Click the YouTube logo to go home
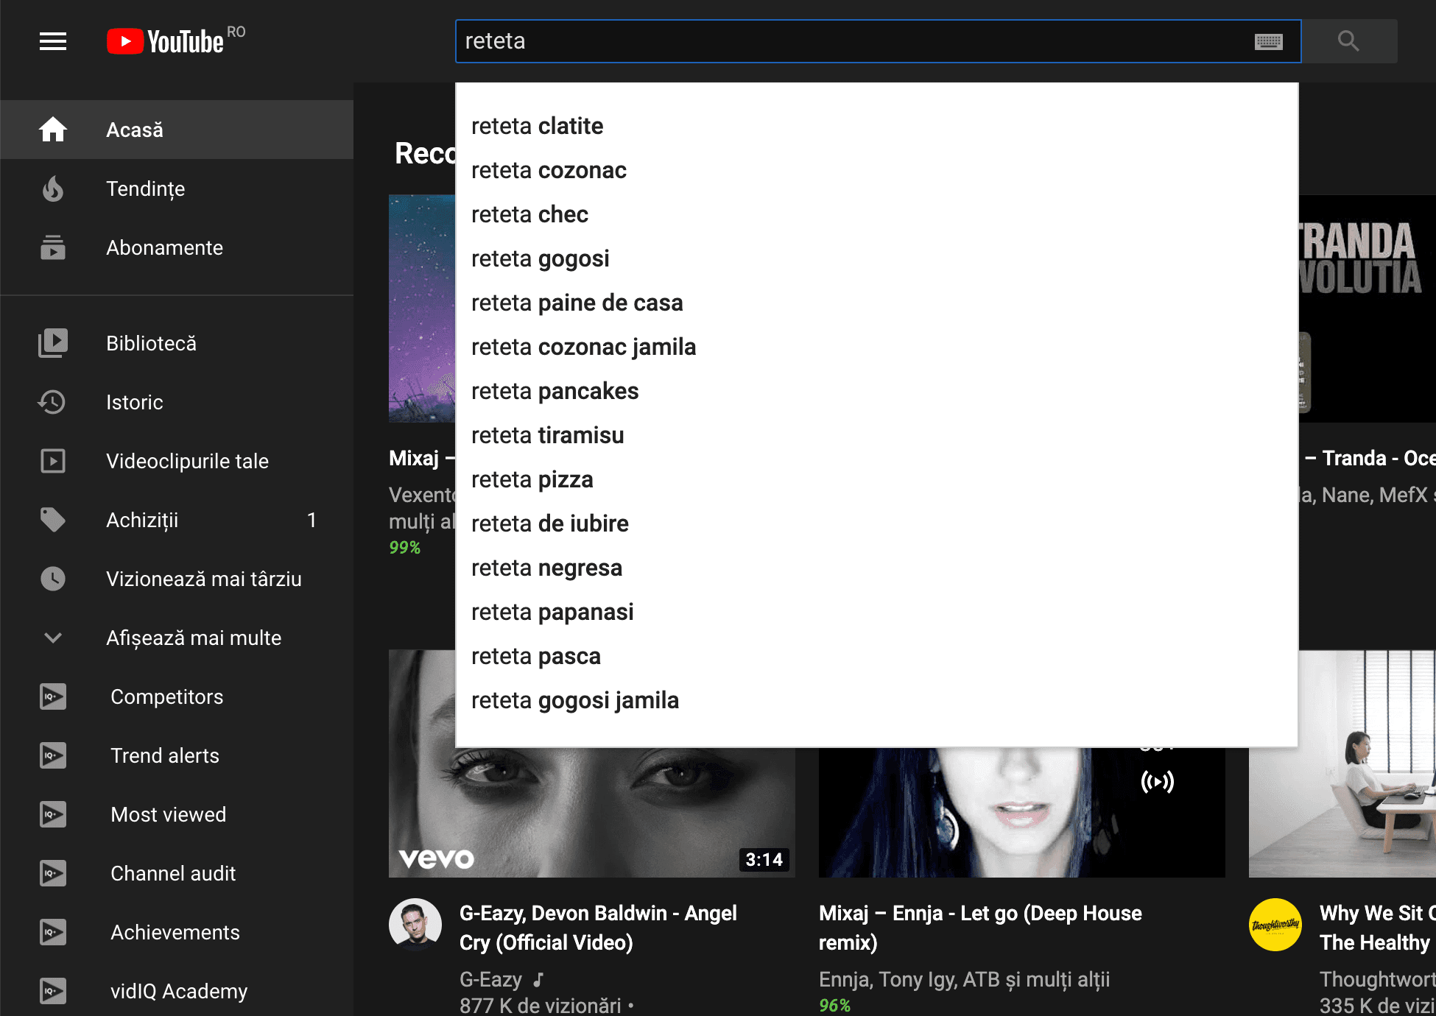This screenshot has height=1016, width=1436. [166, 41]
